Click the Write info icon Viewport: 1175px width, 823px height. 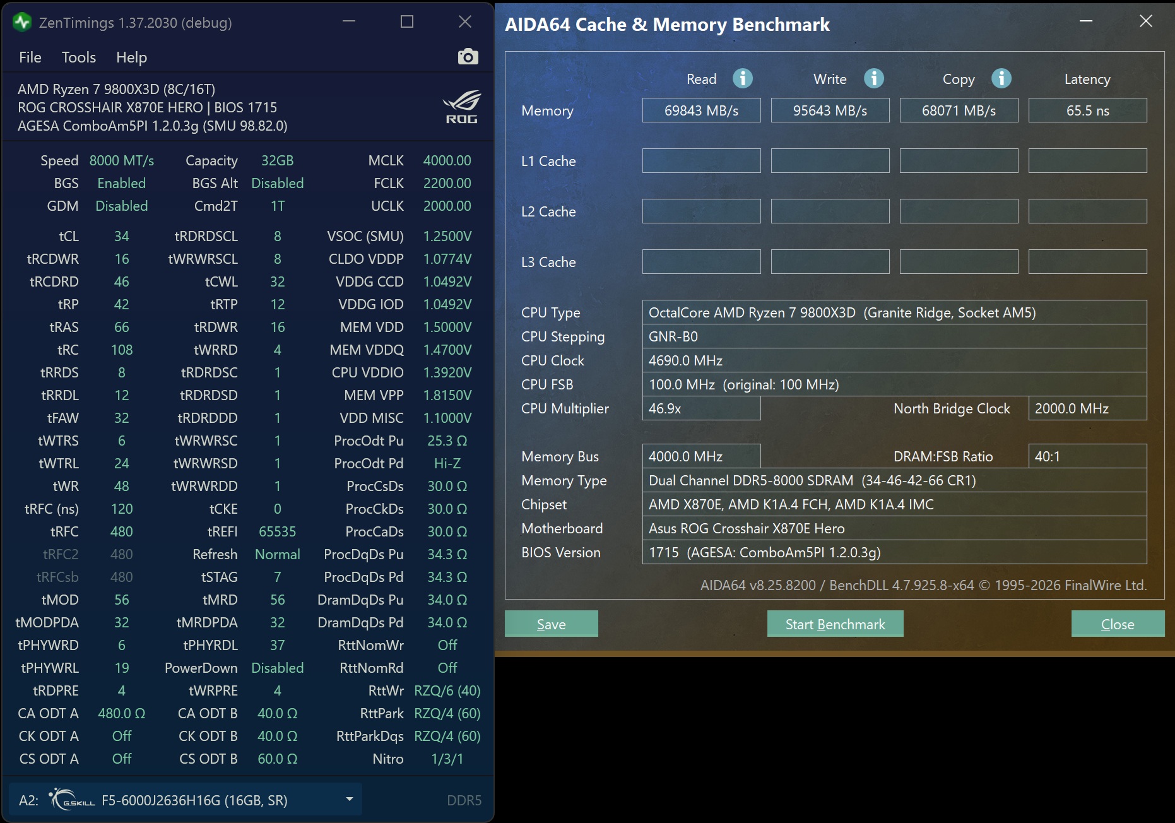(x=874, y=78)
